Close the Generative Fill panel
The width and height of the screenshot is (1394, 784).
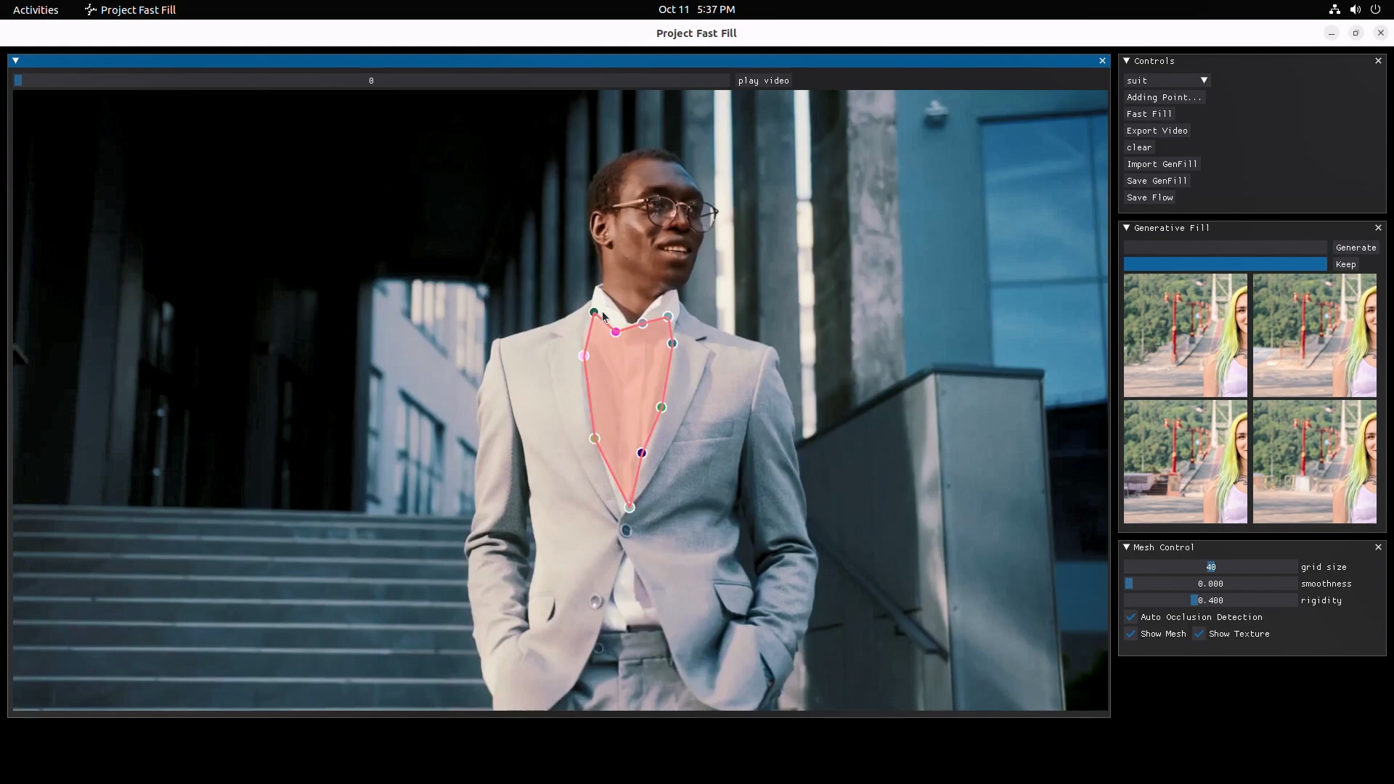pos(1378,228)
